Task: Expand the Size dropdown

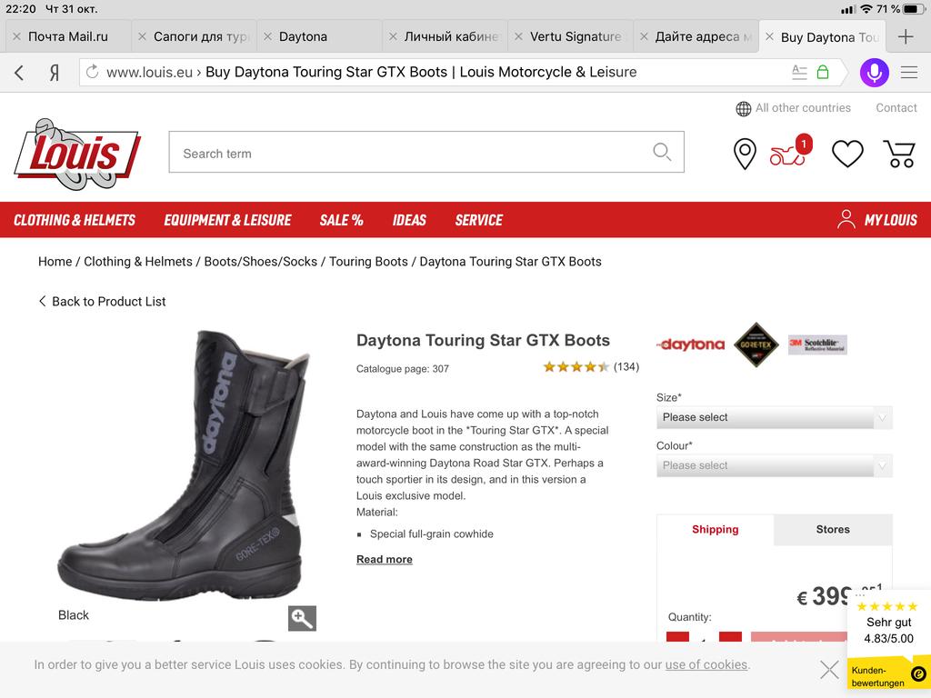Action: tap(774, 417)
